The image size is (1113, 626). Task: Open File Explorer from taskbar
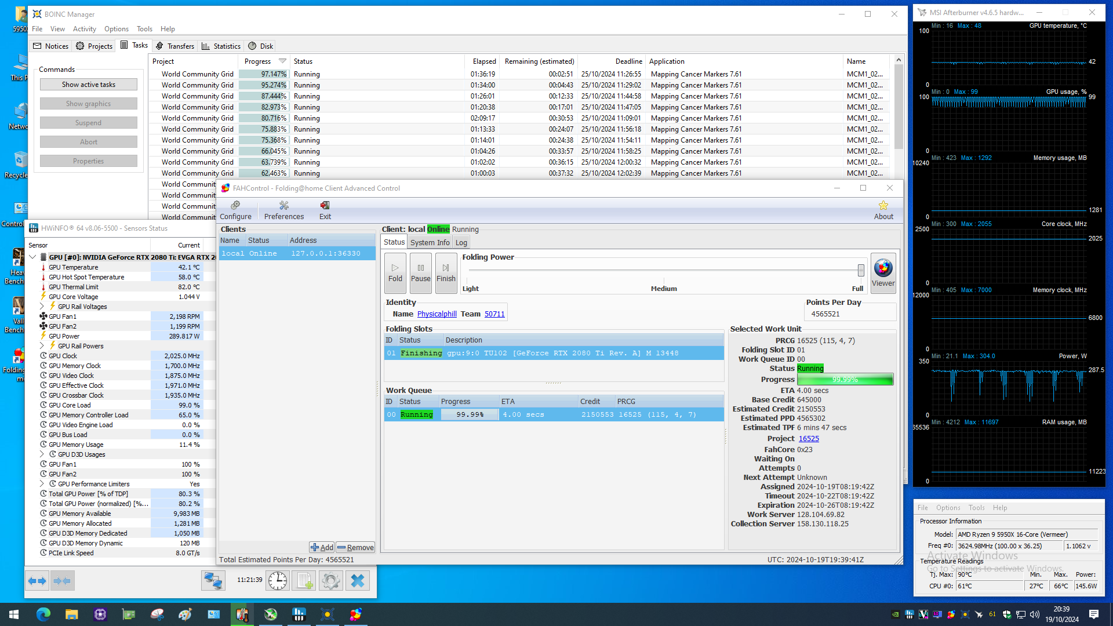pyautogui.click(x=72, y=614)
